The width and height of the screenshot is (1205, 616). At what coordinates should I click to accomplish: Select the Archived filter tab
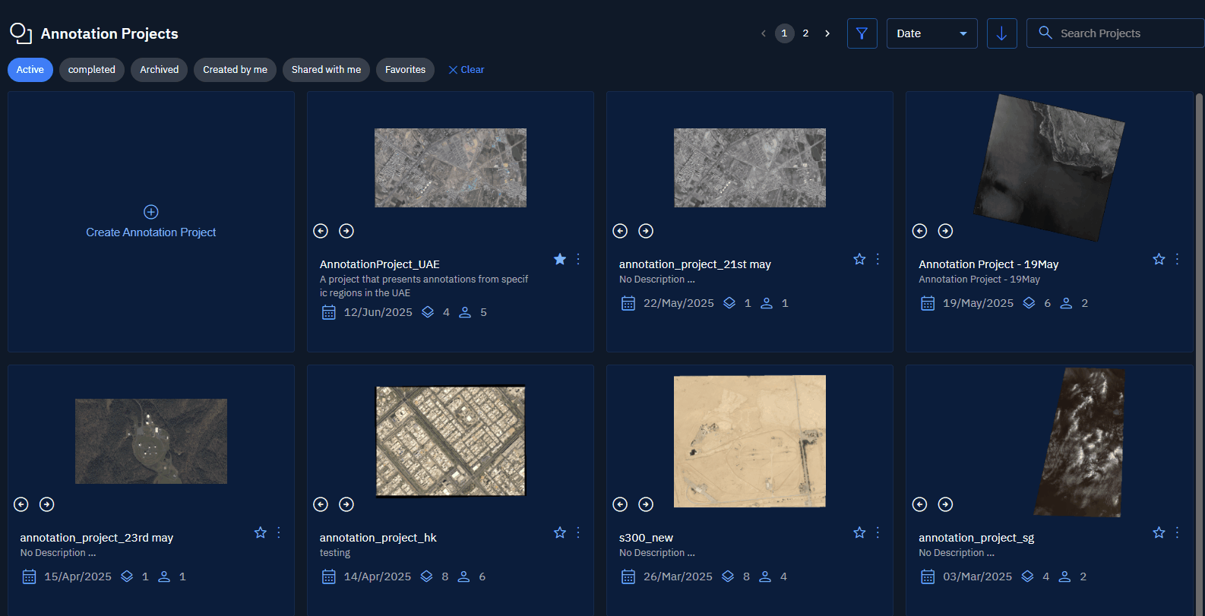(159, 70)
